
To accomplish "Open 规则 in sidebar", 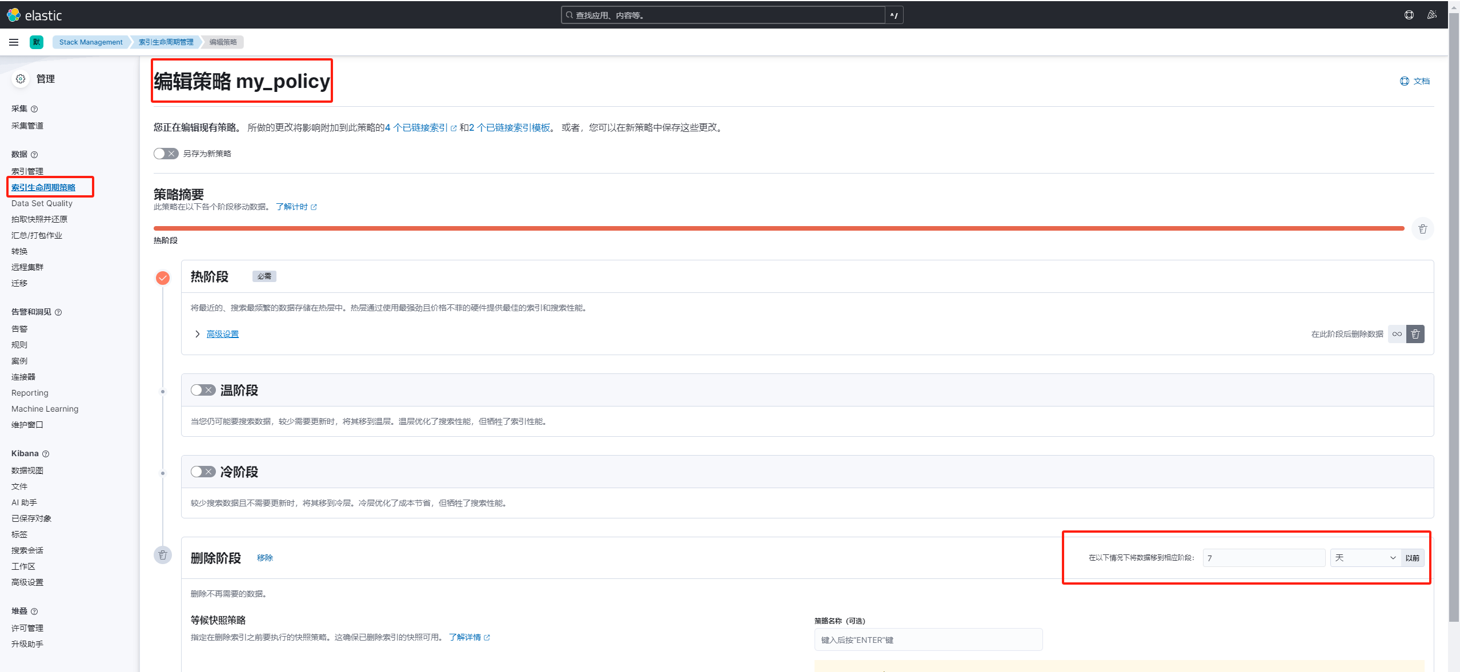I will point(19,345).
